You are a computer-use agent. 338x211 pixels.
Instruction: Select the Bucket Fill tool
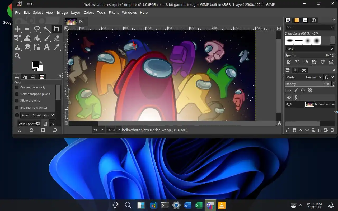pos(37,38)
